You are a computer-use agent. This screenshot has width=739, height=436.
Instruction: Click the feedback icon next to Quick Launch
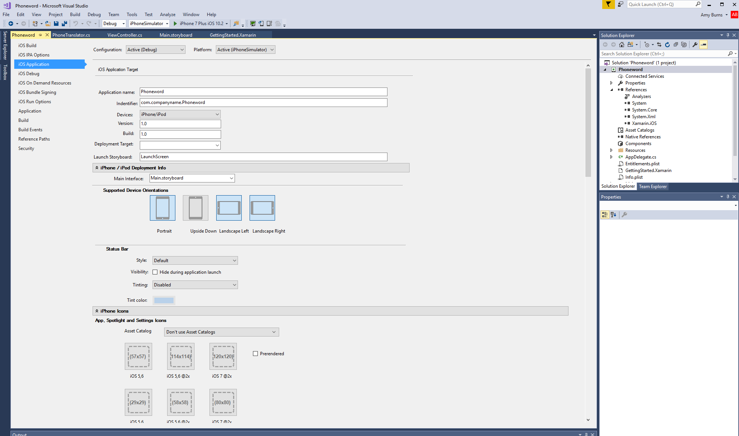(621, 4)
